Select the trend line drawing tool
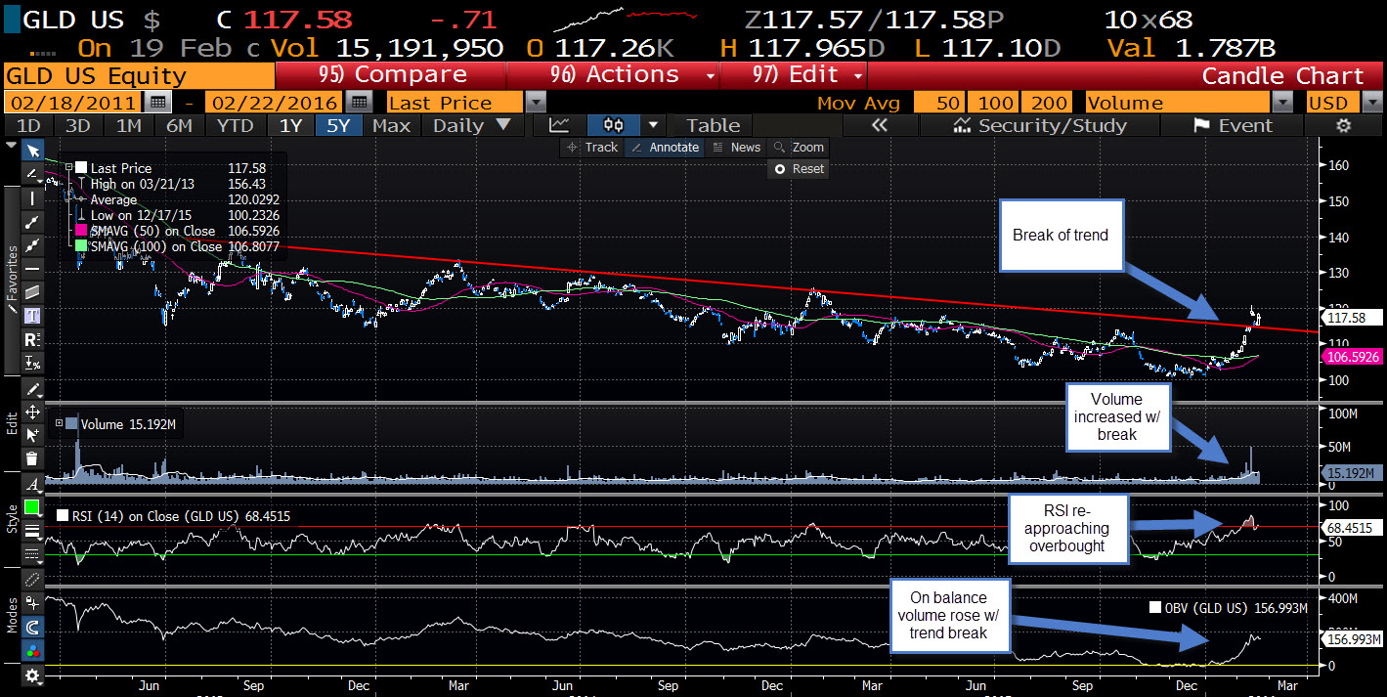The image size is (1387, 697). pos(32,222)
